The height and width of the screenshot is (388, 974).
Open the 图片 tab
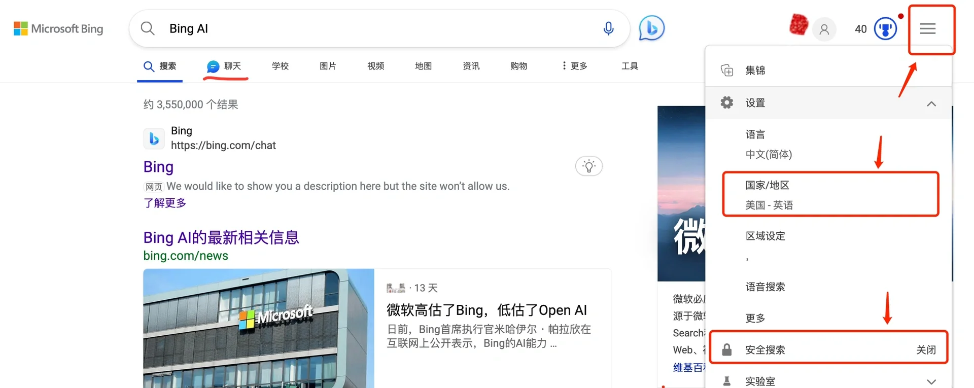pyautogui.click(x=328, y=66)
